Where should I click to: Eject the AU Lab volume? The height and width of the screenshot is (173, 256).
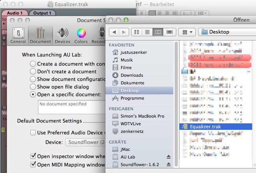169,157
